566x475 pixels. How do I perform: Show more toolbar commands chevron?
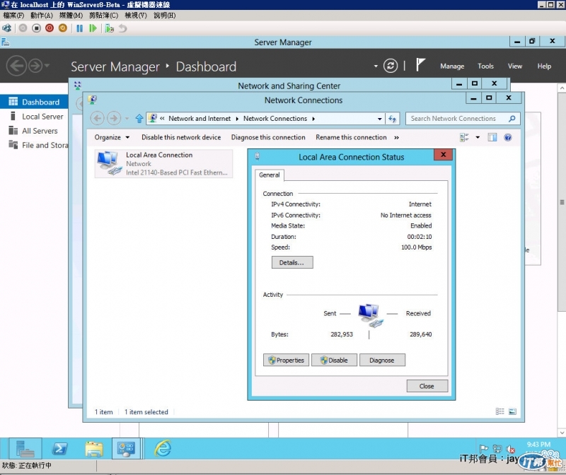click(x=396, y=137)
